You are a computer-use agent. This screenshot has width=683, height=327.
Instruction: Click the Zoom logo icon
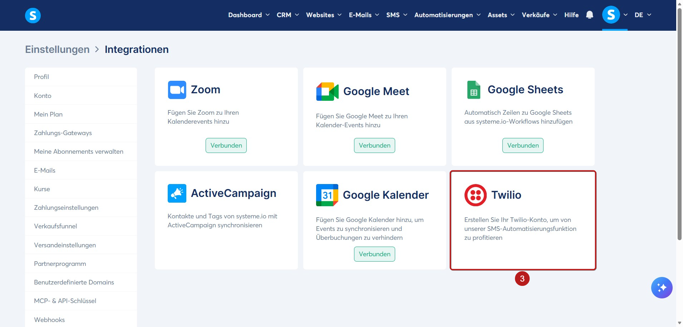pyautogui.click(x=177, y=90)
